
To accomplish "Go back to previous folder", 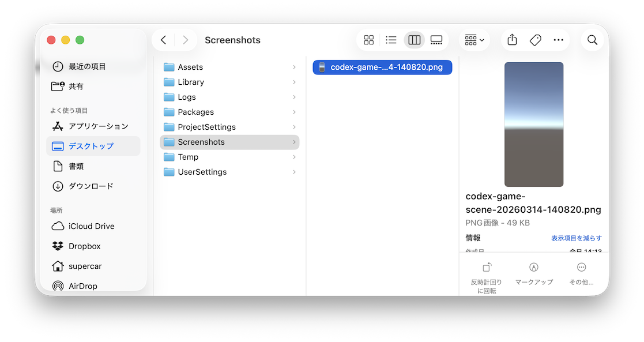I will point(164,40).
